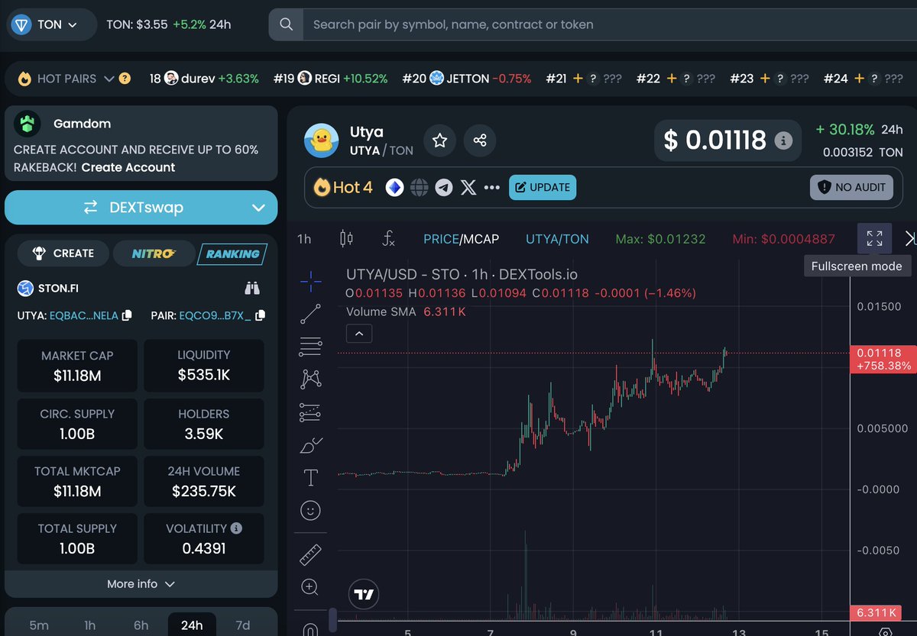Screen dimensions: 917x636
Task: Click the NO AUDIT button
Action: pyautogui.click(x=851, y=187)
